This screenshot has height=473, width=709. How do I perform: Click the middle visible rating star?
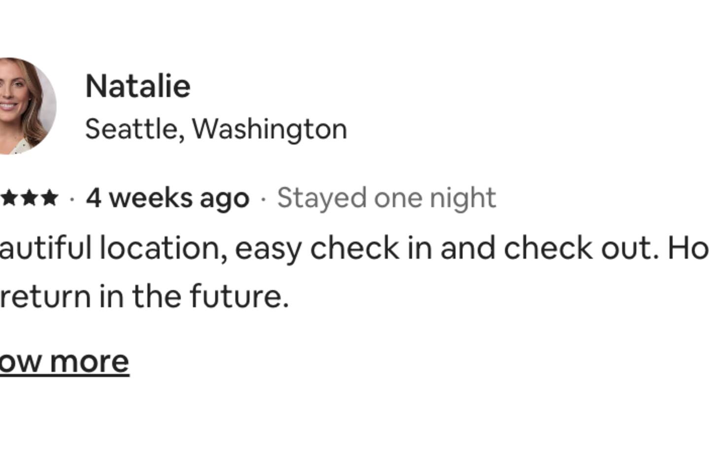pos(29,198)
